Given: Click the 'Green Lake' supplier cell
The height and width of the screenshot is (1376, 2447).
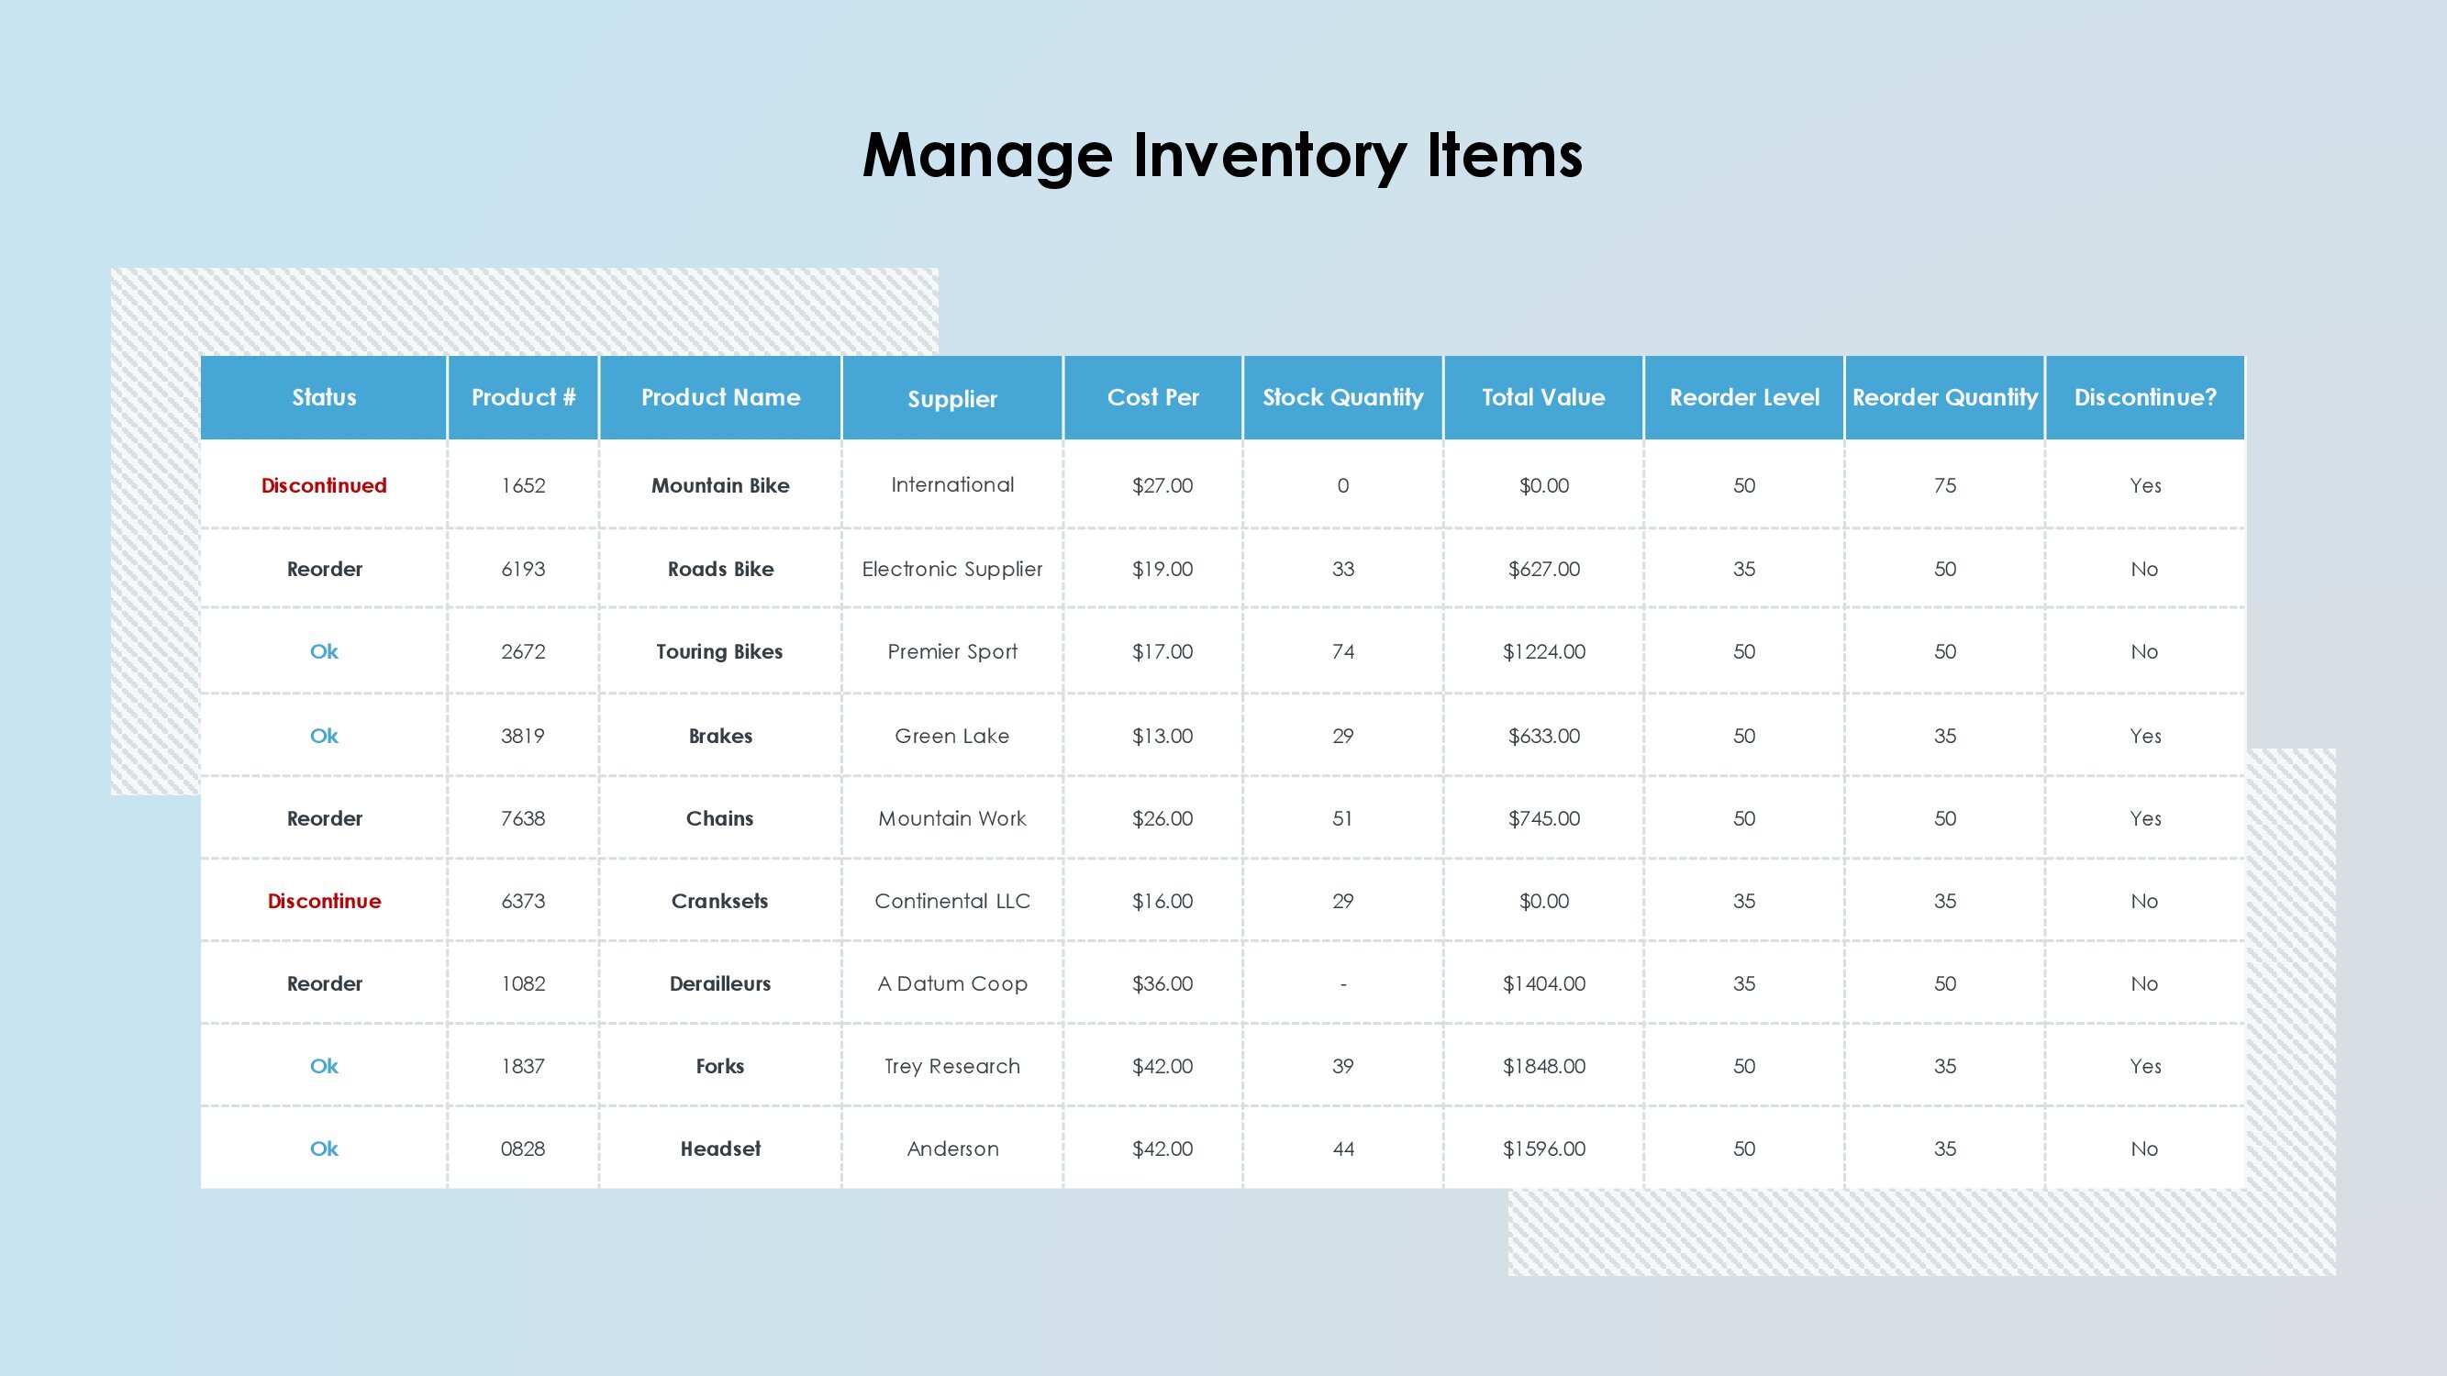Looking at the screenshot, I should (951, 736).
